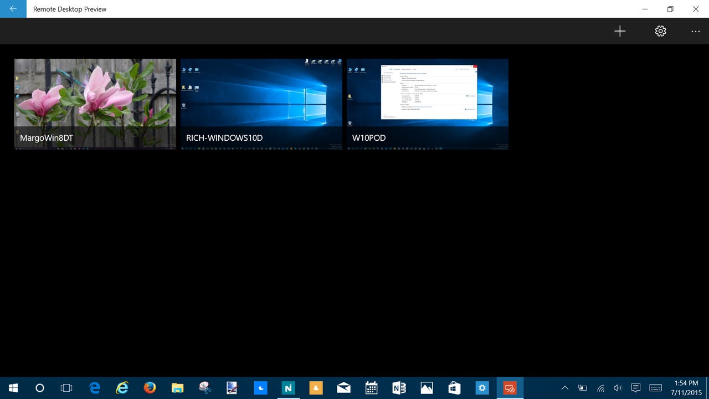709x399 pixels.
Task: Open OneNote from the taskbar
Action: click(398, 387)
